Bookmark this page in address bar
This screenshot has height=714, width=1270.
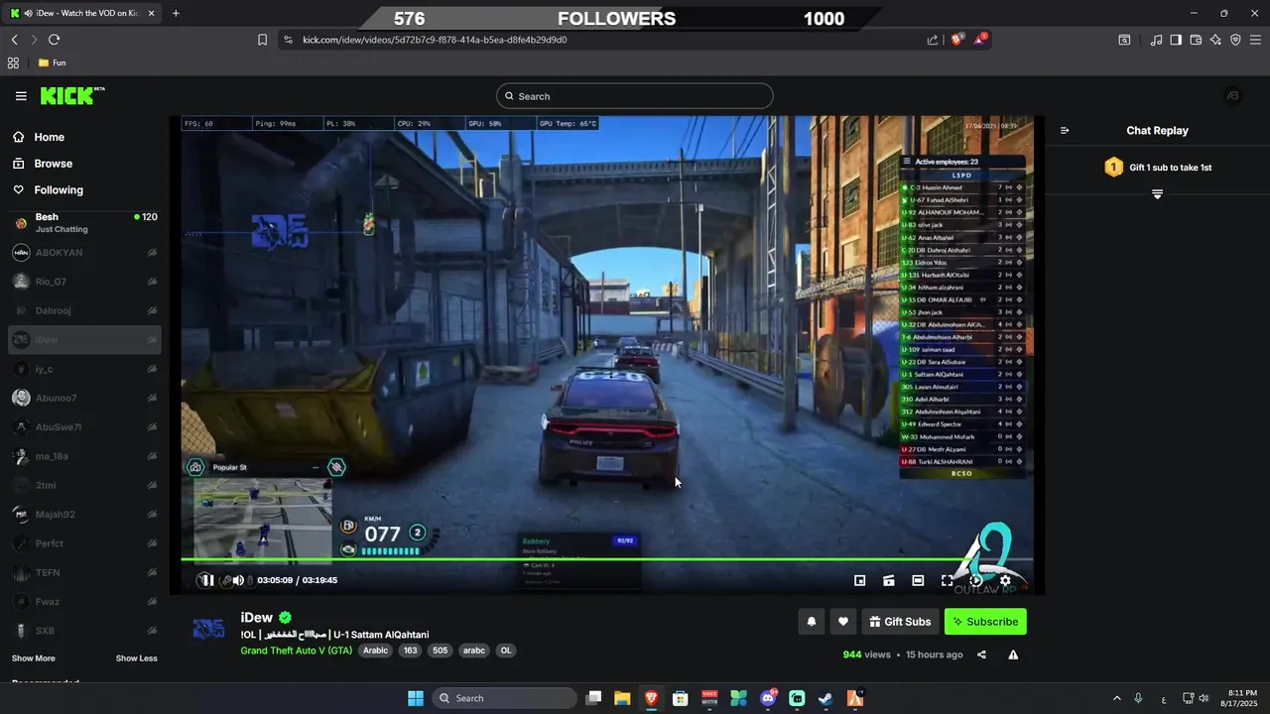tap(262, 40)
